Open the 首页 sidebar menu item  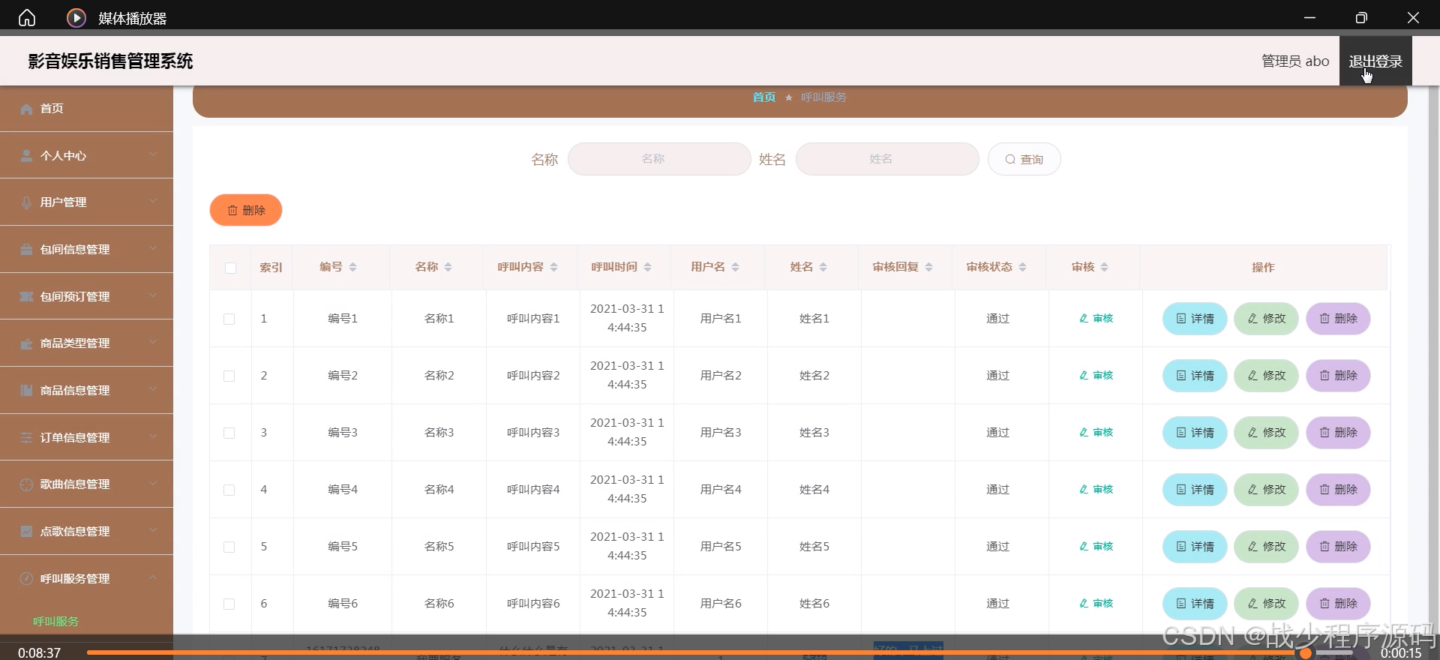tap(86, 109)
